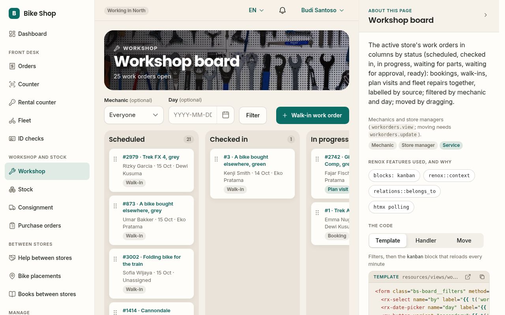
Task: Click the ID checks card icon
Action: coord(12,139)
